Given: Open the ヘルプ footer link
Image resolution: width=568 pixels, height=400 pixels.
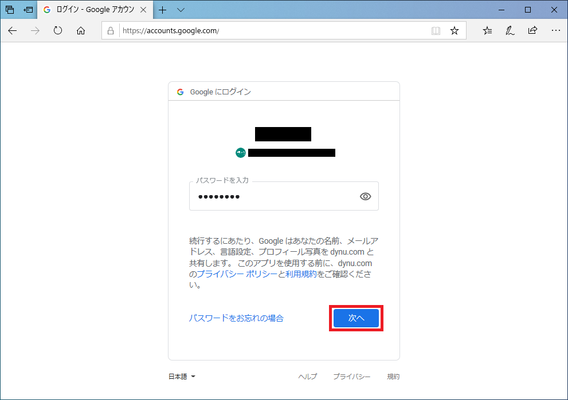Looking at the screenshot, I should click(x=308, y=377).
